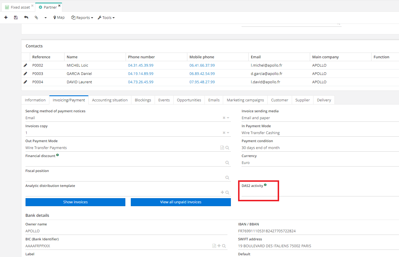Image resolution: width=399 pixels, height=257 pixels.
Task: View BIC record document icon
Action: pos(214,246)
